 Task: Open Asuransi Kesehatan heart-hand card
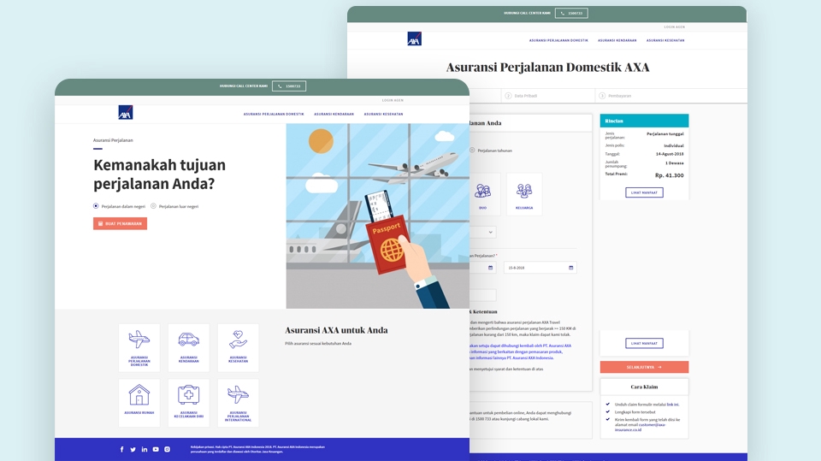[x=239, y=348]
